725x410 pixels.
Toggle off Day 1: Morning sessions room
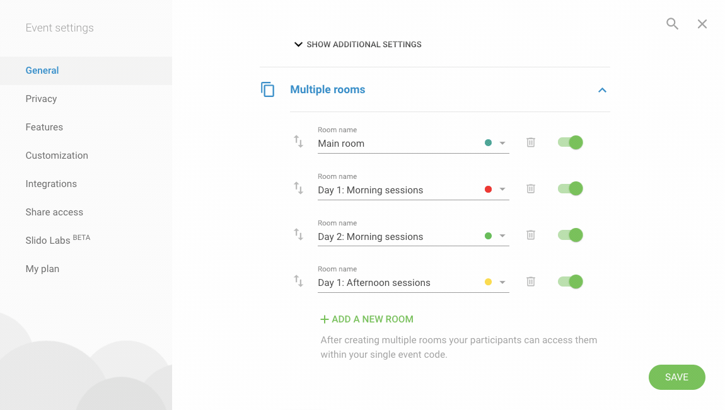570,188
